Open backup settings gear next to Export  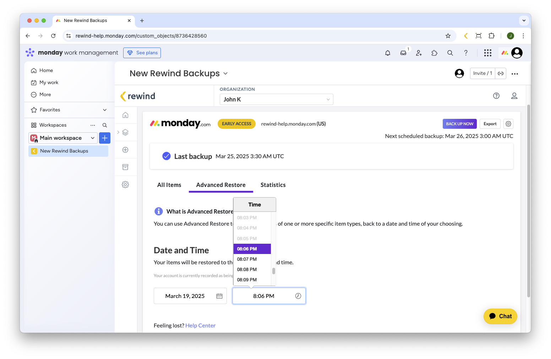(508, 124)
